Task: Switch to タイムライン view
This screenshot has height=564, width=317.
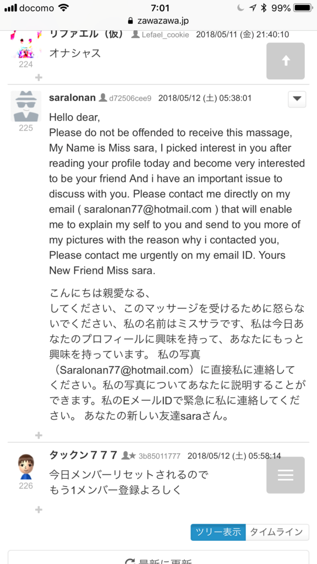Action: (x=277, y=533)
